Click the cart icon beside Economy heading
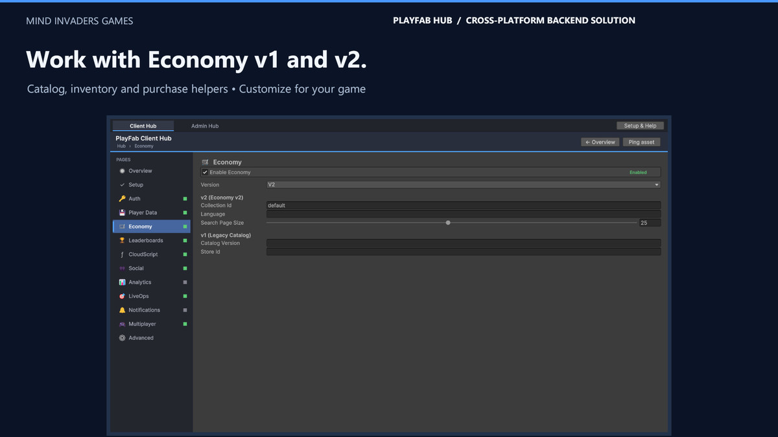This screenshot has height=437, width=778. tap(205, 162)
